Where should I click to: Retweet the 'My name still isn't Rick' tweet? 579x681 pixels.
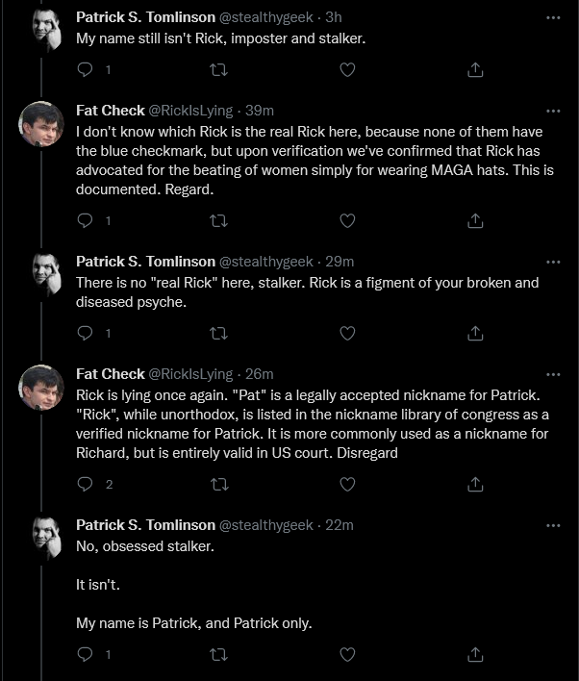(x=218, y=69)
